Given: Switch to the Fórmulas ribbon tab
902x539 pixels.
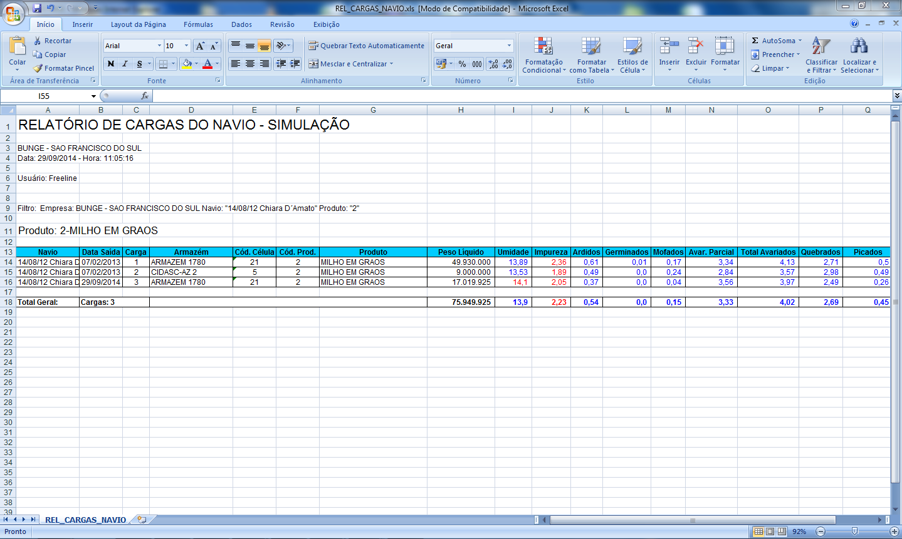Looking at the screenshot, I should pyautogui.click(x=198, y=24).
